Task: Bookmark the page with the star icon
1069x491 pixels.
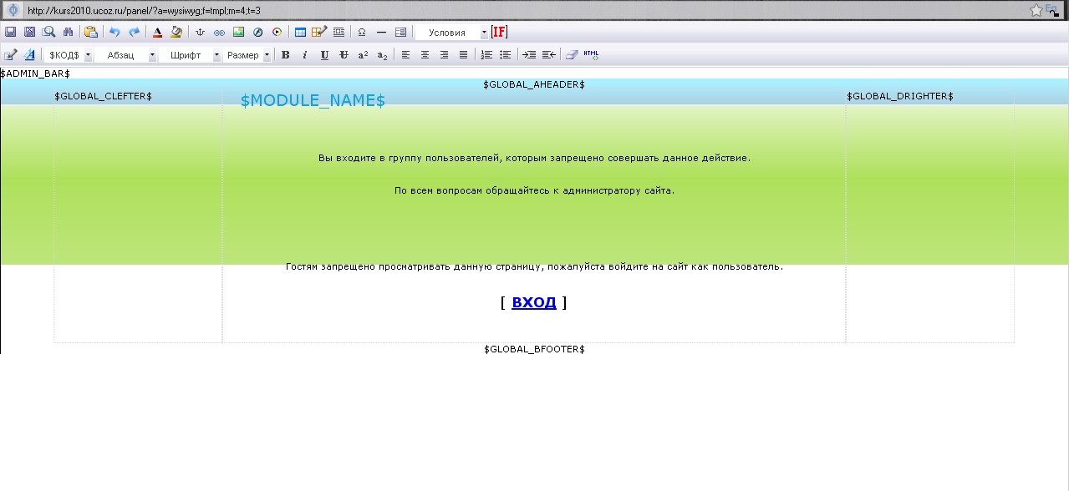Action: [1036, 10]
